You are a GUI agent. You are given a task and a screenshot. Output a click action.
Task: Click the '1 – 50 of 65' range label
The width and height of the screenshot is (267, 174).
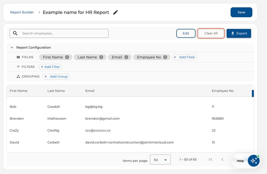click(188, 160)
